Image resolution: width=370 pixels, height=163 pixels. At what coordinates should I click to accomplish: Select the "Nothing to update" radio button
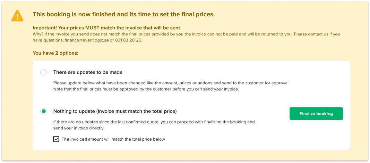[x=44, y=111]
